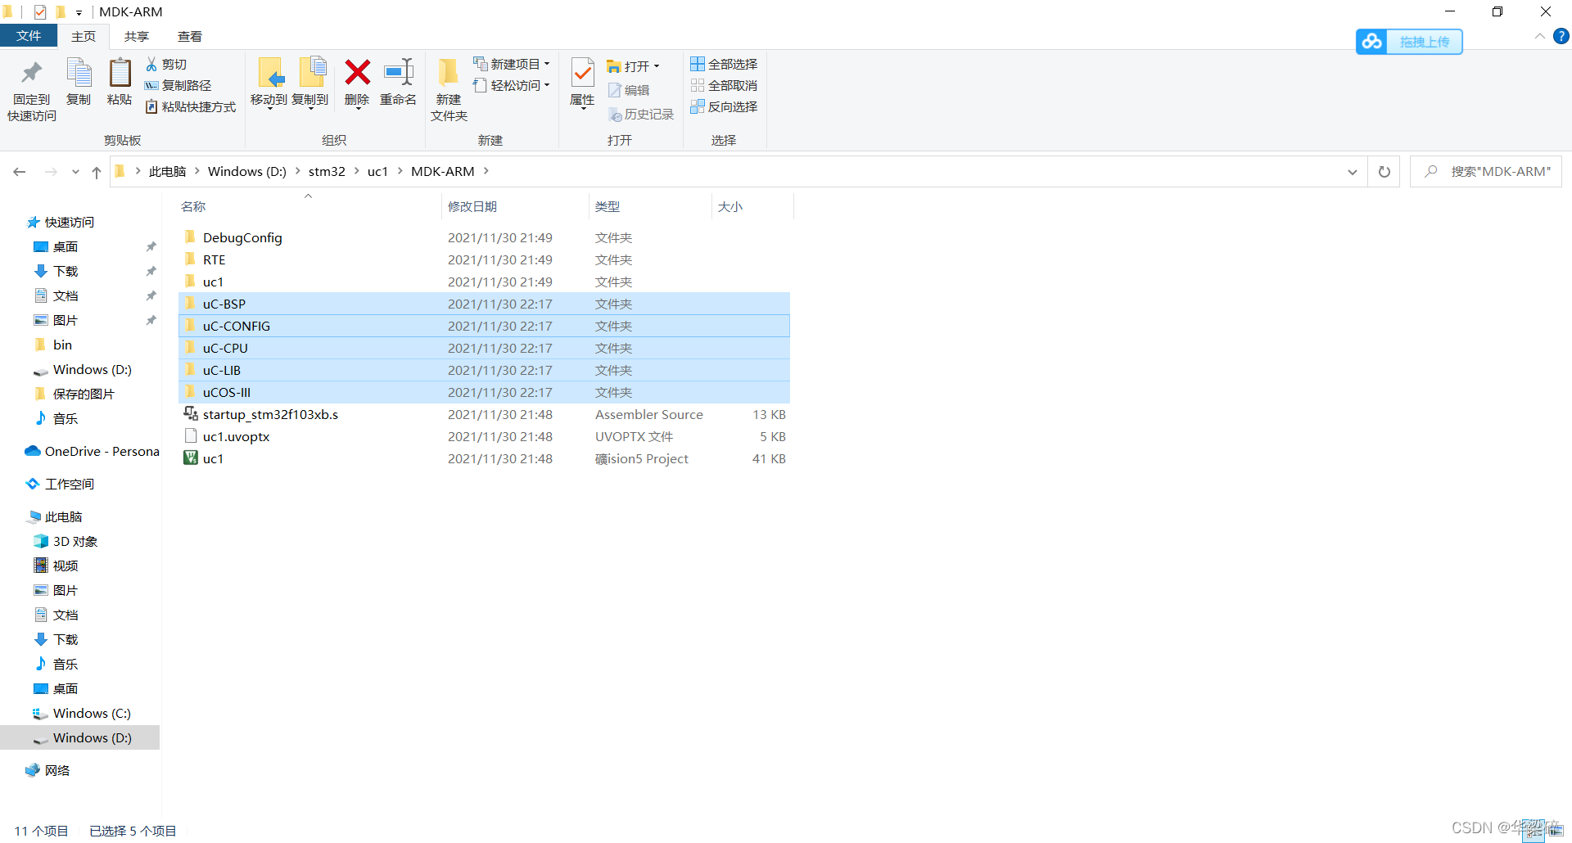Open the Help question mark icon
The image size is (1572, 843).
click(1561, 36)
